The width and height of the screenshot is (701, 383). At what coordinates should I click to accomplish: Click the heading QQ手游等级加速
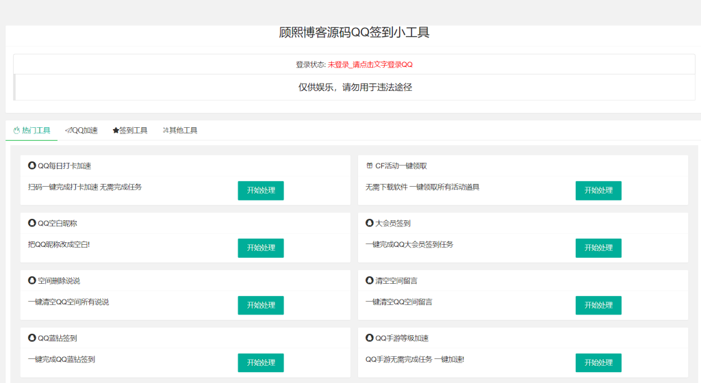pyautogui.click(x=401, y=339)
